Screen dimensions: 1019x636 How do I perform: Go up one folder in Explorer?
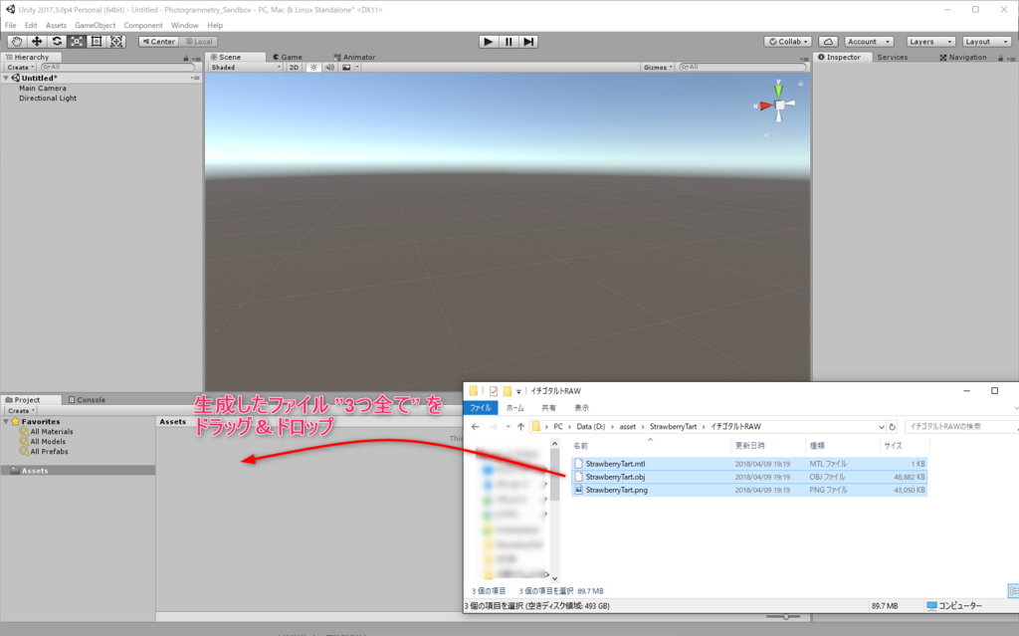point(520,427)
